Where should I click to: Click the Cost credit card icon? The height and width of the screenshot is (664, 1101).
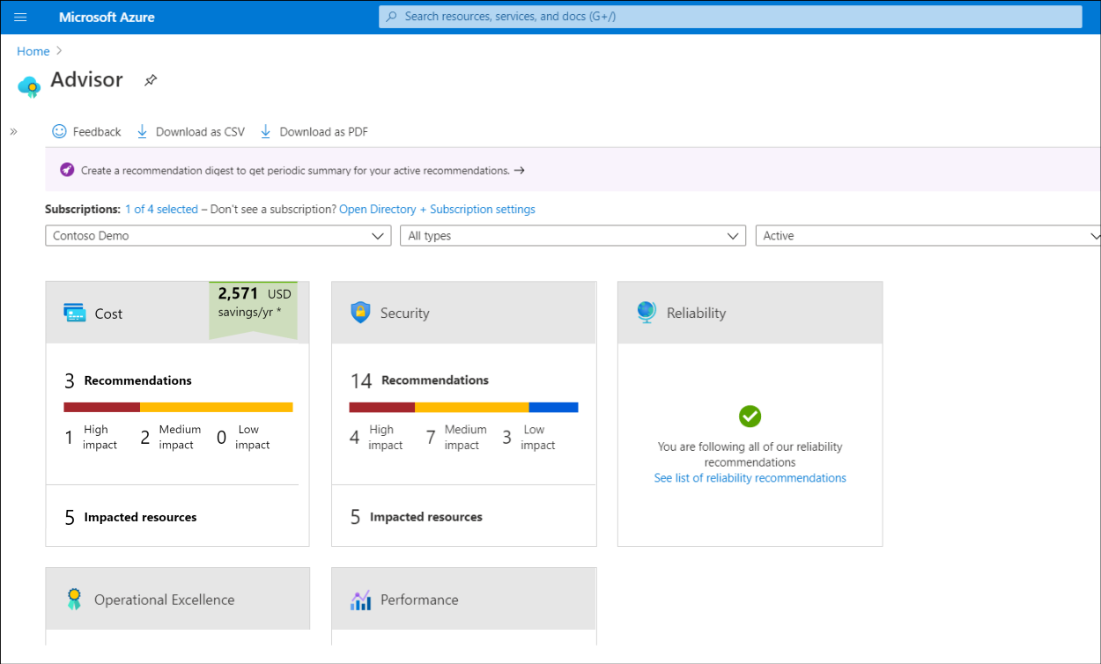click(x=75, y=313)
